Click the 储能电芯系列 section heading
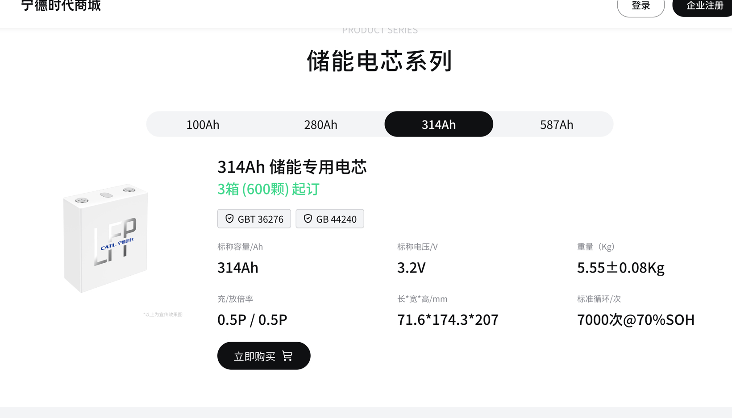The image size is (732, 418). tap(380, 61)
